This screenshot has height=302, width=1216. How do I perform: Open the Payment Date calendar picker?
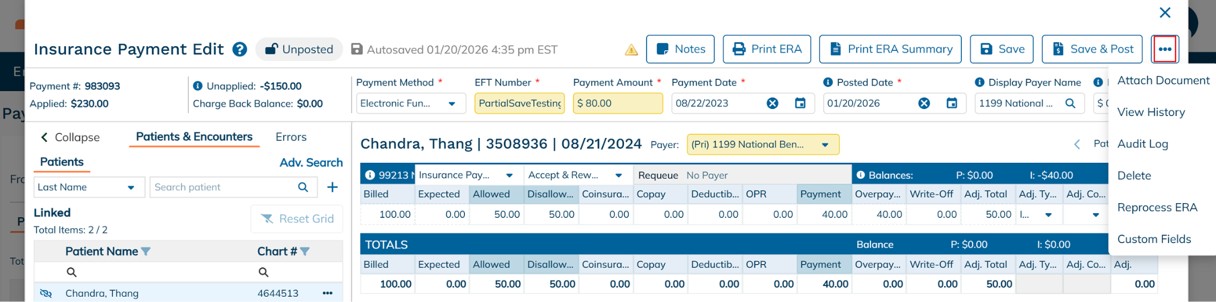pos(800,103)
